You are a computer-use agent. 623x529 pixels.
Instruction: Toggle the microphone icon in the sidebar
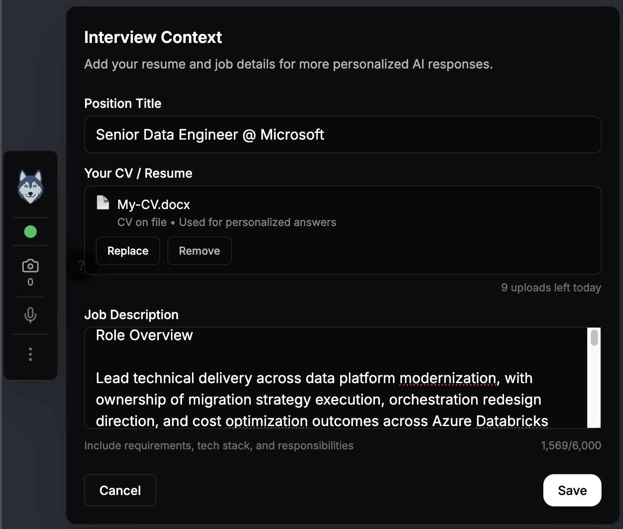click(x=30, y=315)
